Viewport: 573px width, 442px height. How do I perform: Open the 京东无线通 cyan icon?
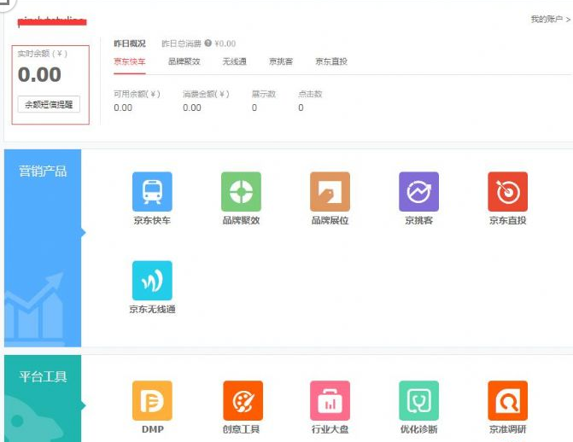[x=152, y=281]
